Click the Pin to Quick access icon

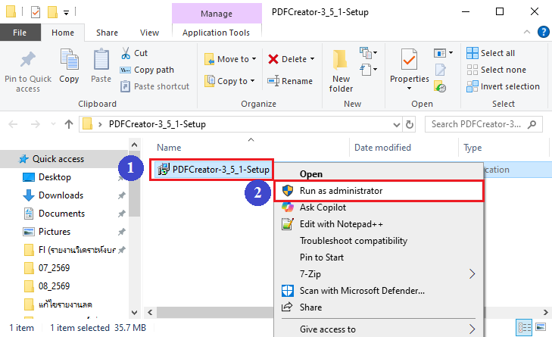click(x=28, y=59)
